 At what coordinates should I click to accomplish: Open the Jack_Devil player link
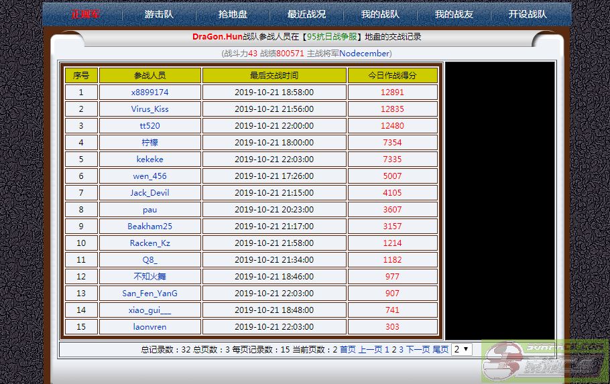point(149,193)
